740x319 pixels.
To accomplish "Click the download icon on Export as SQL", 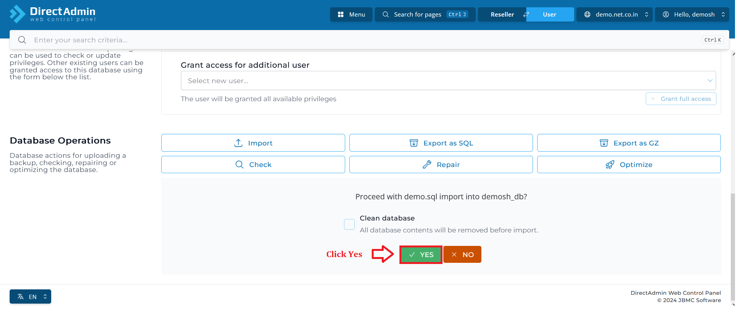I will click(x=414, y=143).
